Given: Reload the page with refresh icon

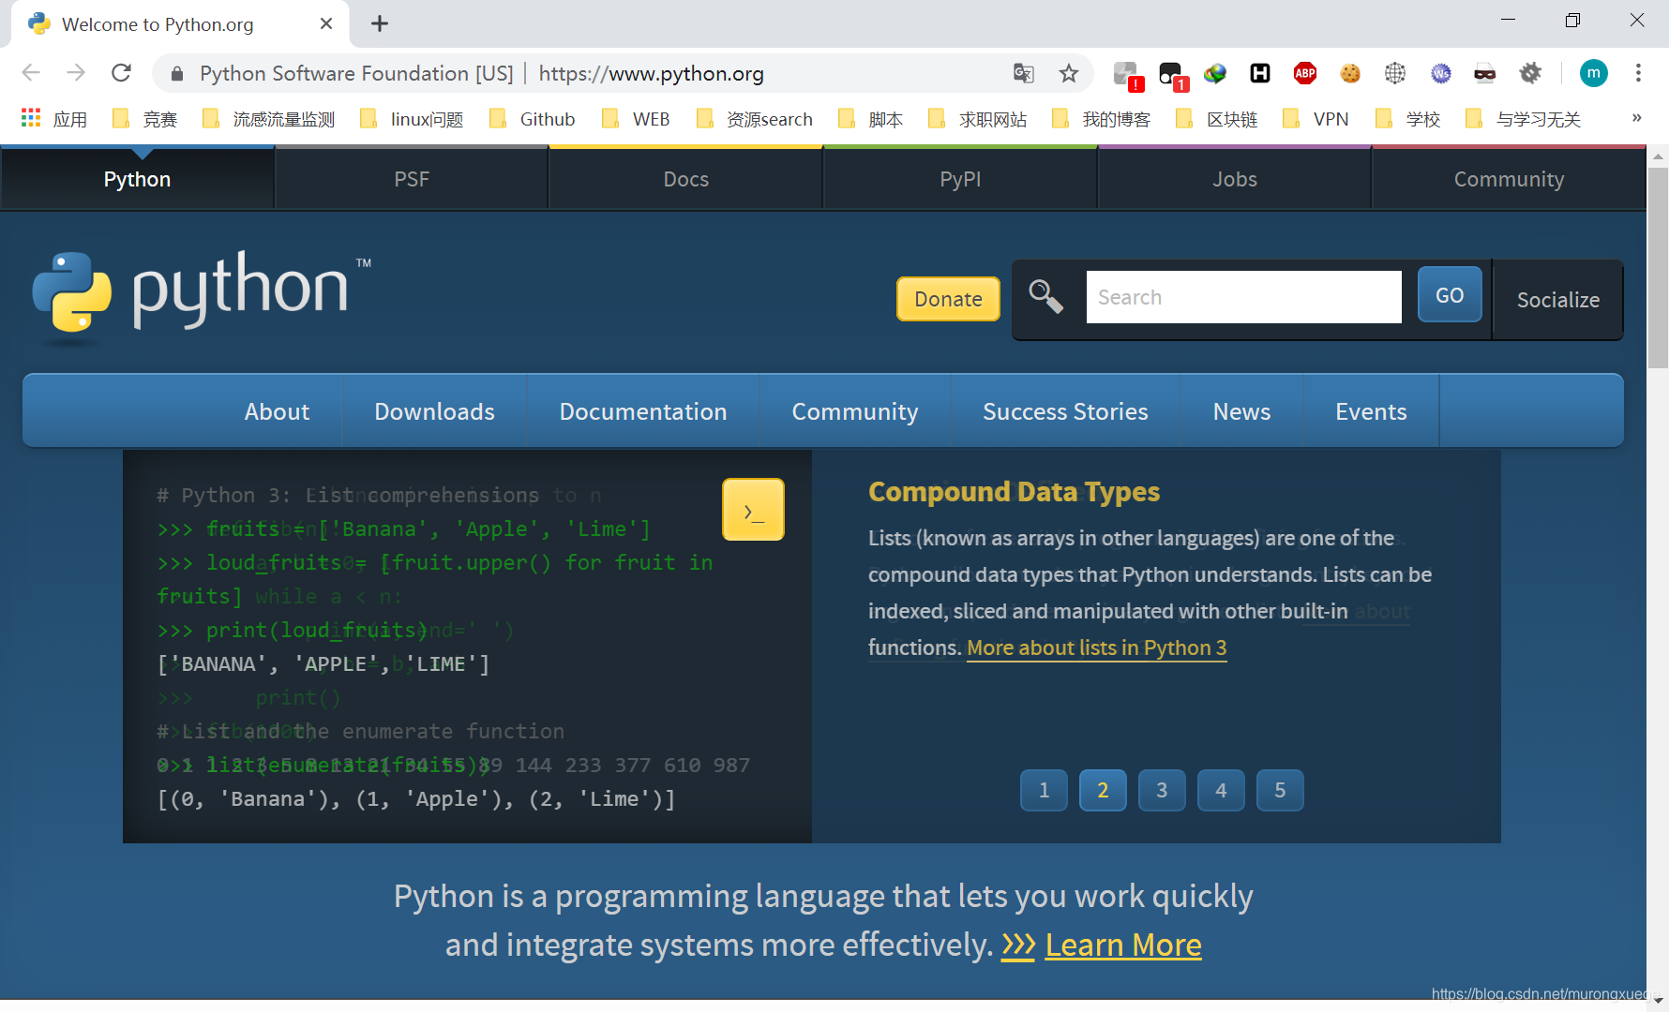Looking at the screenshot, I should coord(121,73).
